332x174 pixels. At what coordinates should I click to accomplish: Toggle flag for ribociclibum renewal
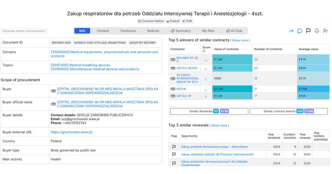tap(174, 147)
